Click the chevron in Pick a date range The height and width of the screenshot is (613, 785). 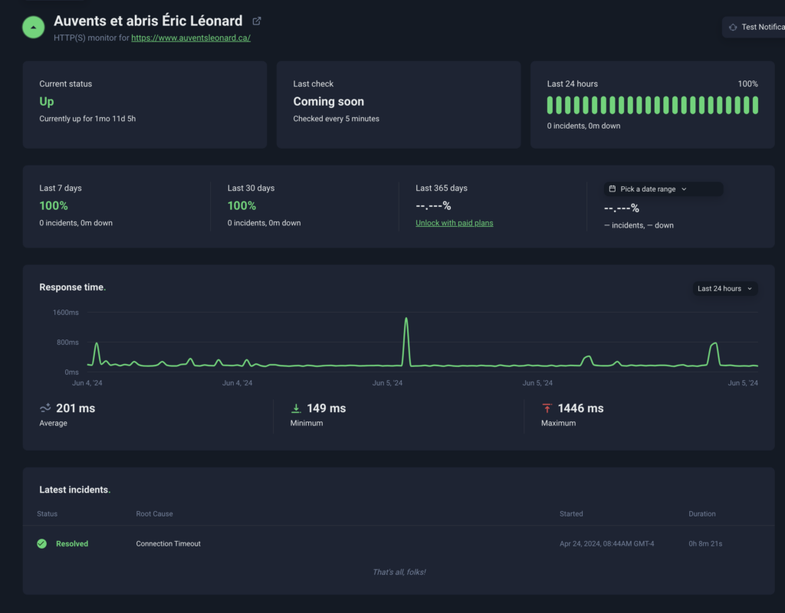[x=684, y=188]
